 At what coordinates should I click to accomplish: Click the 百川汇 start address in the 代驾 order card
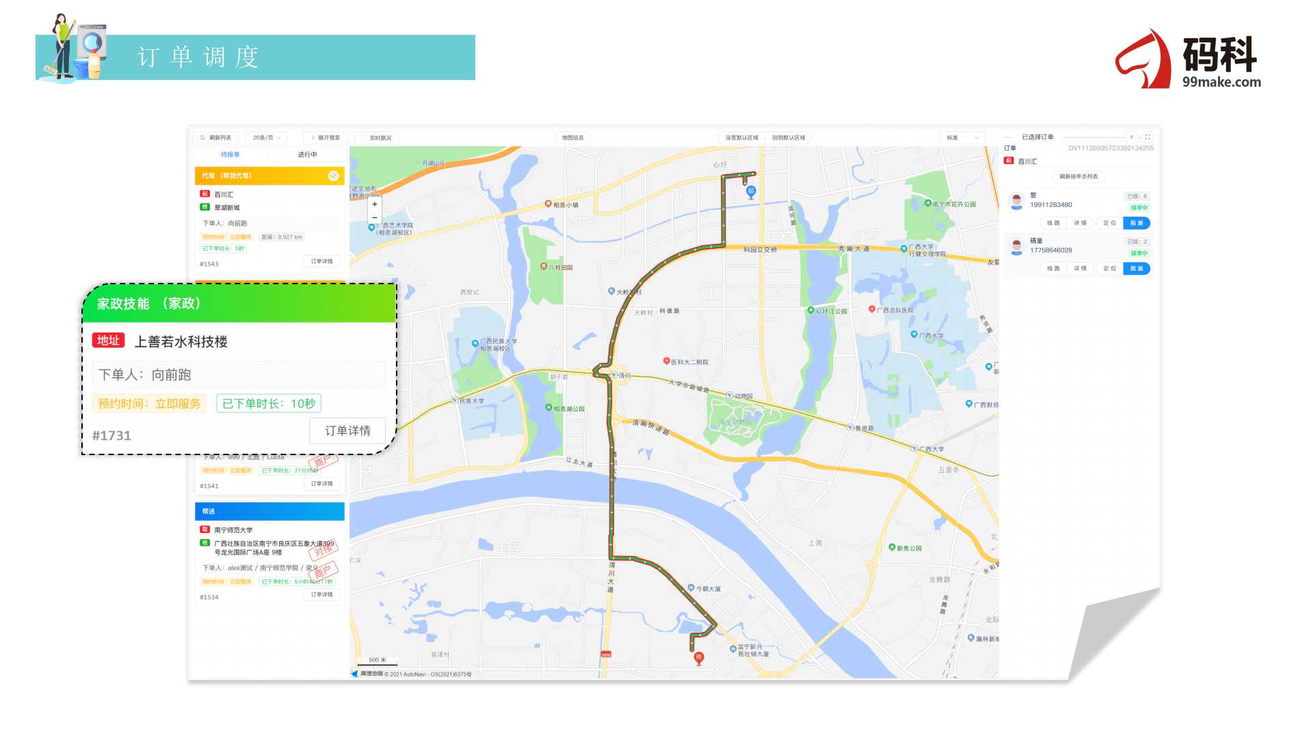(224, 195)
